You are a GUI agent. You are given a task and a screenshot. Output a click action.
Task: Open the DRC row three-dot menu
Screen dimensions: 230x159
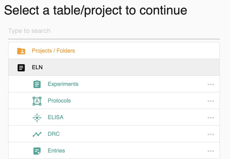211,134
